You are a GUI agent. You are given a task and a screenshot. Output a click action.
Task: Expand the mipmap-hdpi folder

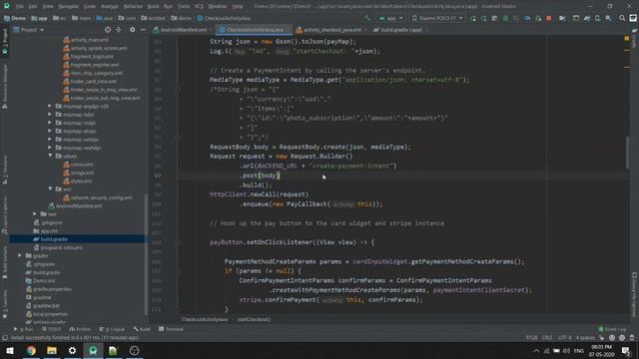(x=50, y=115)
